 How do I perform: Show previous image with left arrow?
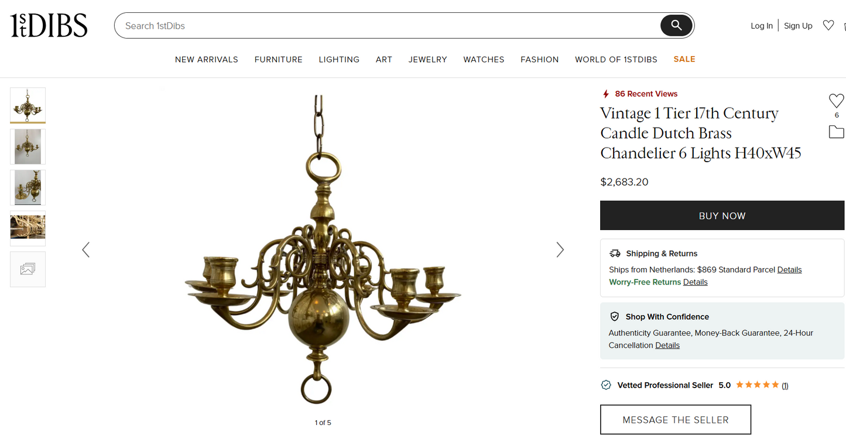[86, 250]
